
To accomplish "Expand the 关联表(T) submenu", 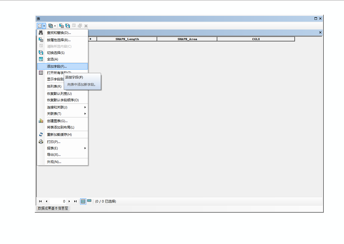I will pos(63,114).
